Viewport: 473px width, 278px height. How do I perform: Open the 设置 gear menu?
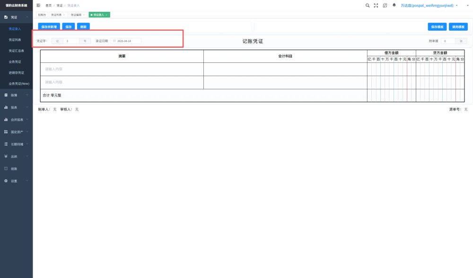pyautogui.click(x=16, y=181)
